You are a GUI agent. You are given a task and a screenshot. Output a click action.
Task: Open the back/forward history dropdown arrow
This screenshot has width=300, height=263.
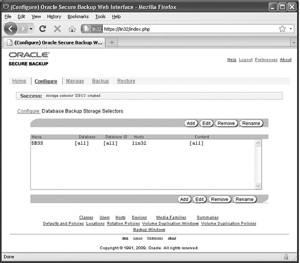[31, 29]
